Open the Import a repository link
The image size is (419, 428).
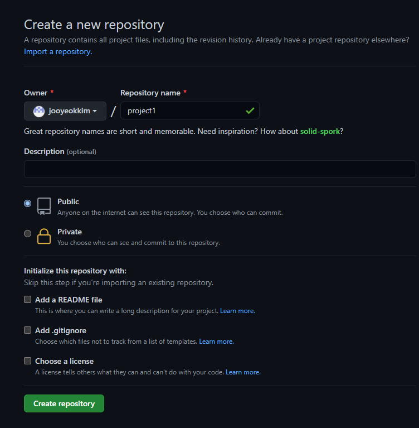[x=58, y=51]
